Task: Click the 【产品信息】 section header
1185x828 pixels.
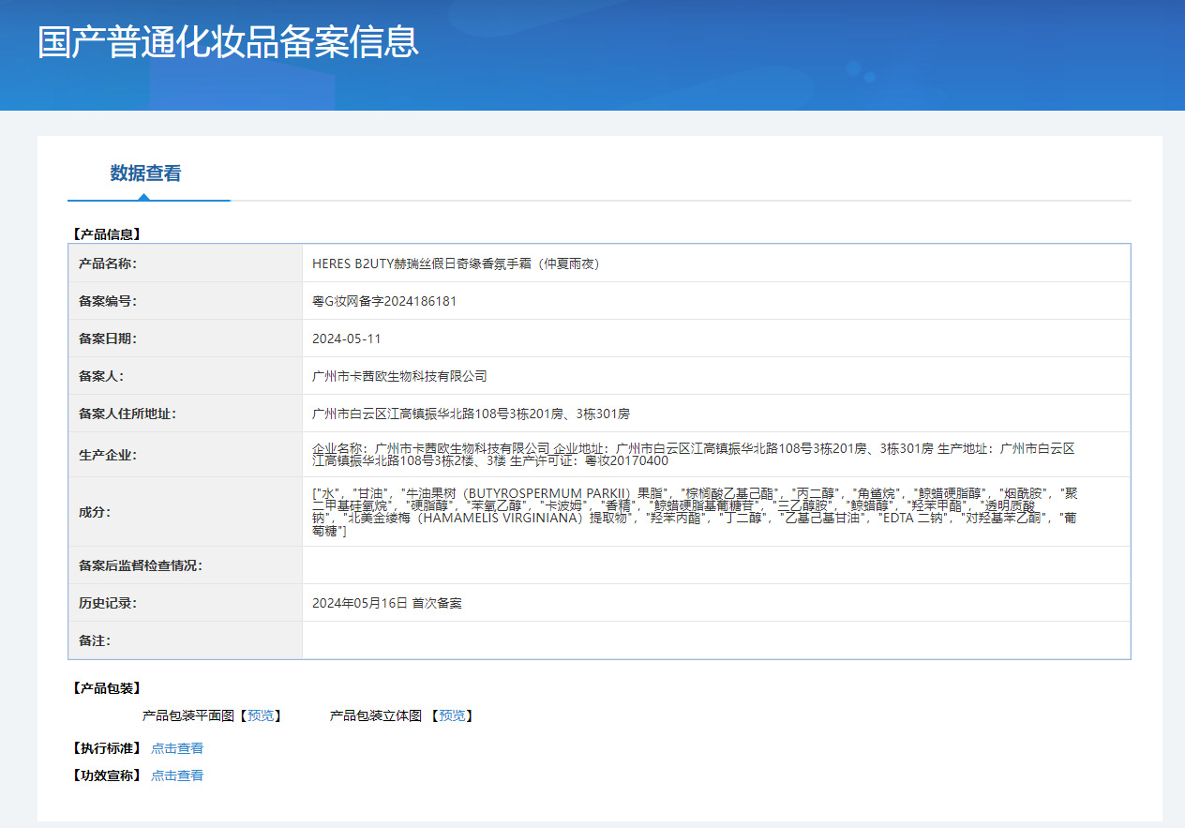Action: point(107,234)
